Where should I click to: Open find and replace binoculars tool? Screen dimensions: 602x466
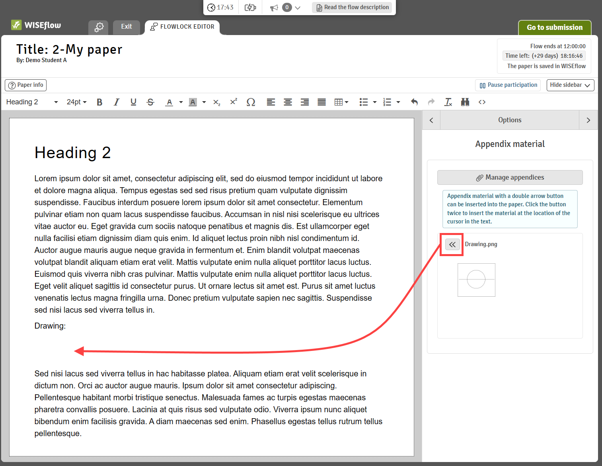[x=465, y=102]
